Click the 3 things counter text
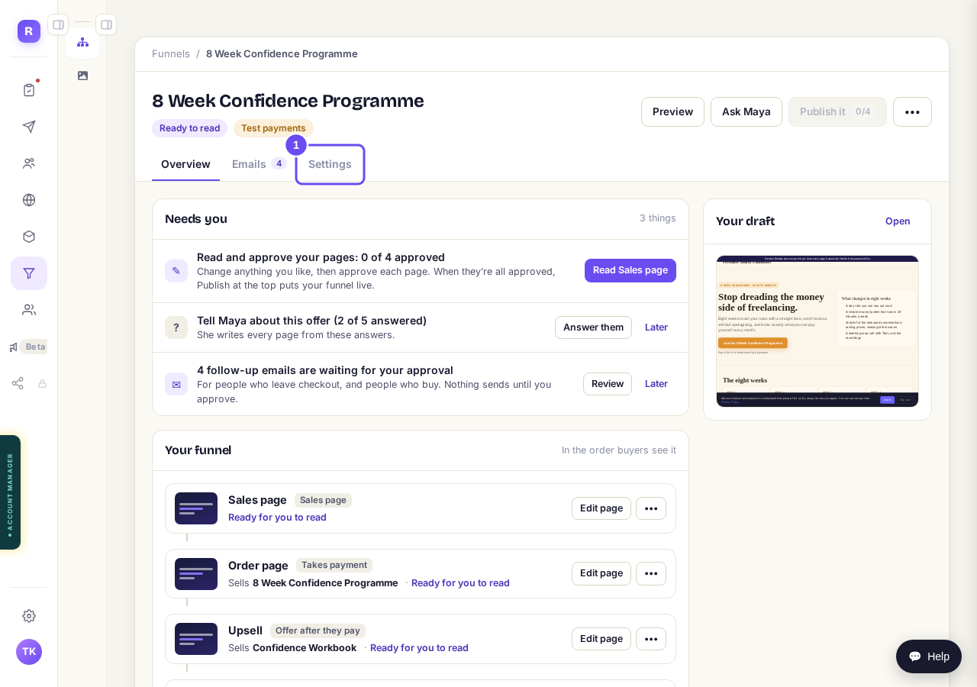This screenshot has width=977, height=687. 658,218
